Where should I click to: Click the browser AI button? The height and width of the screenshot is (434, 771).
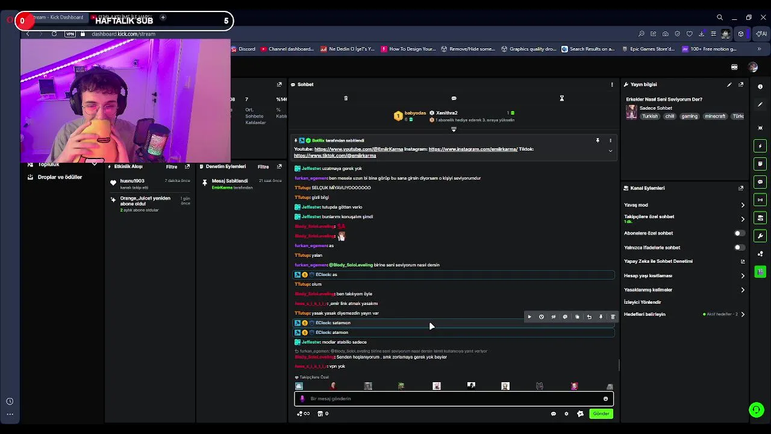pos(762,34)
